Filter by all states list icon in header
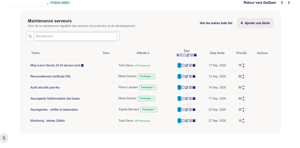The height and width of the screenshot is (148, 300). point(178,55)
